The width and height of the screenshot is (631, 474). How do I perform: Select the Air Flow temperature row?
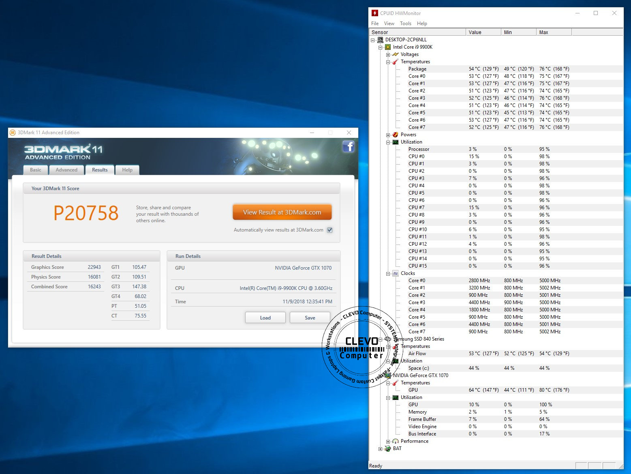(x=515, y=354)
